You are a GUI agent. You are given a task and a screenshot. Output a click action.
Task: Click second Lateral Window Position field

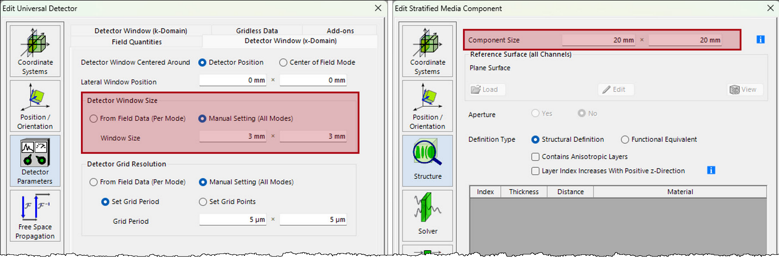pos(313,80)
